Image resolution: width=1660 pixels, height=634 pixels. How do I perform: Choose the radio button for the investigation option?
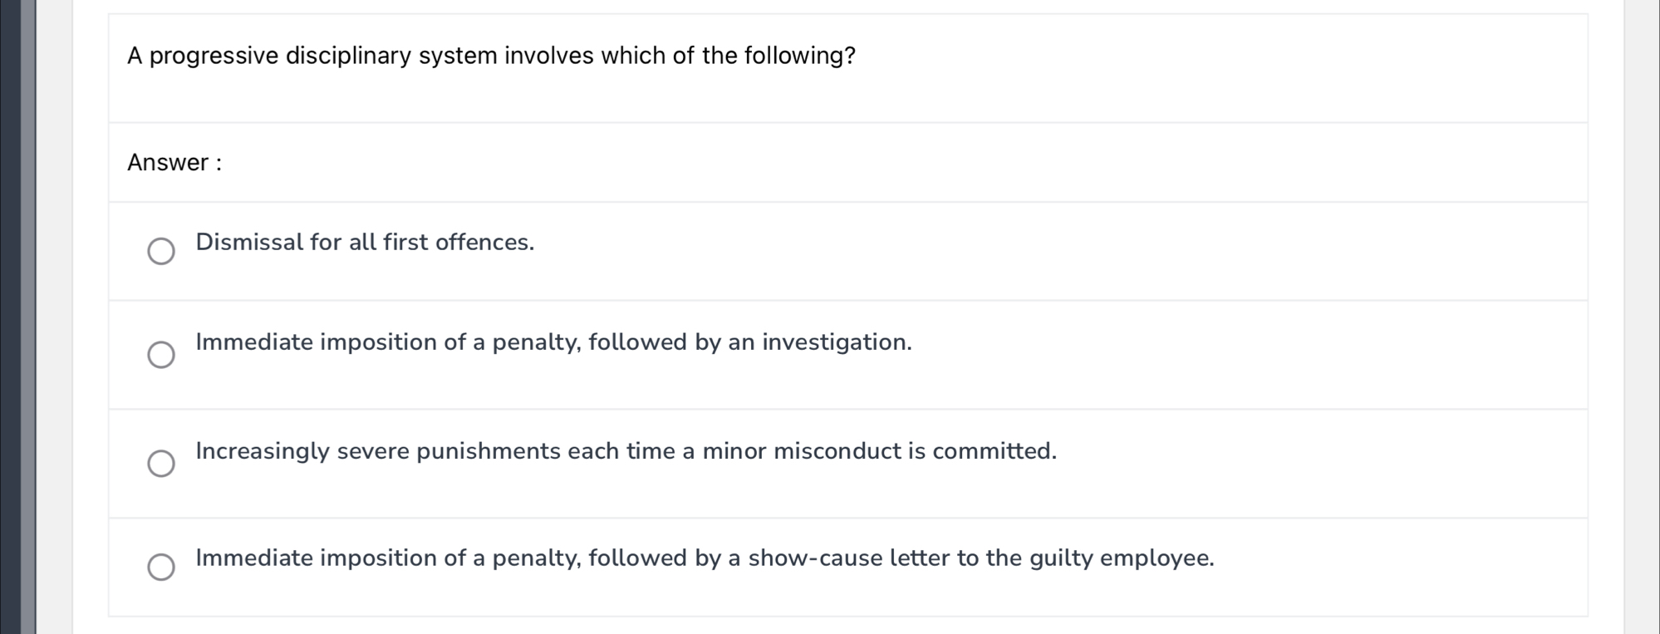coord(161,355)
